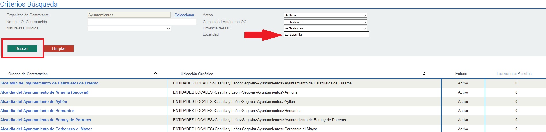The height and width of the screenshot is (132, 546).
Task: Open Alcaldía del Ayuntamiento de Palazuelos de Eresma
Action: click(x=49, y=83)
